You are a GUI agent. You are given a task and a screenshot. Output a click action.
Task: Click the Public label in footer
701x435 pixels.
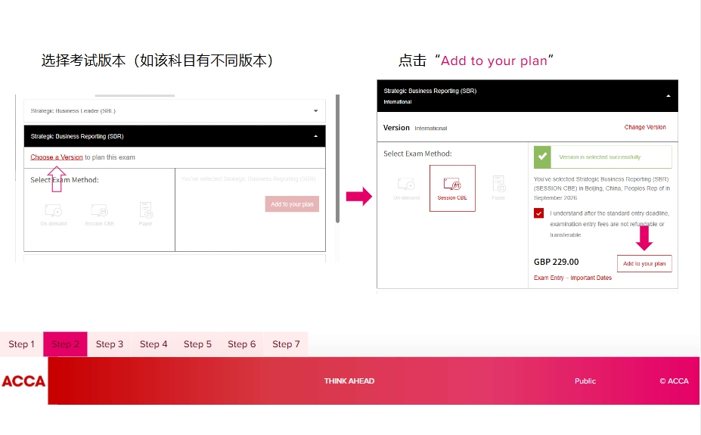585,381
